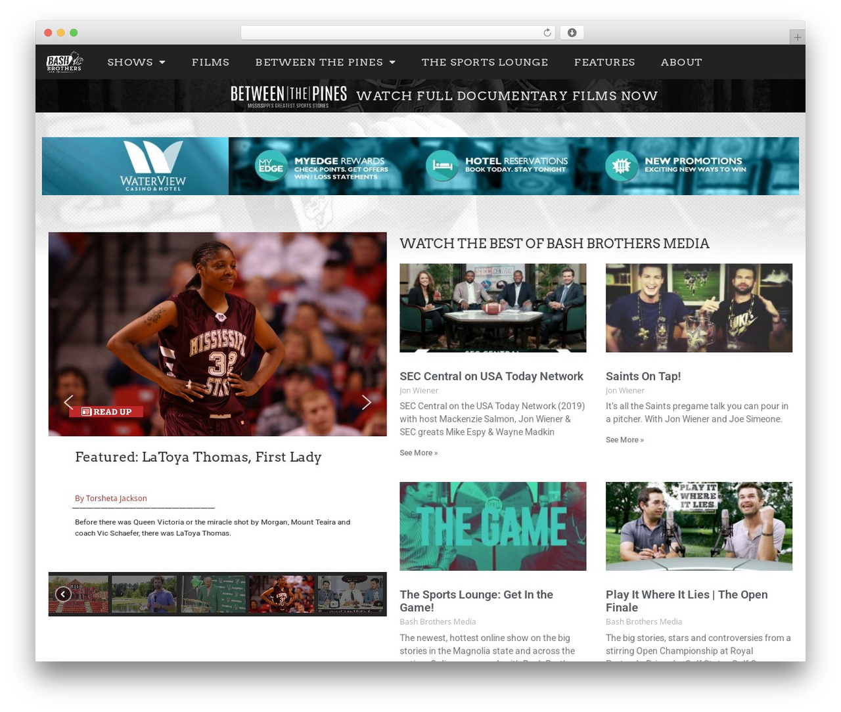Go to the Features page
Image resolution: width=841 pixels, height=712 pixels.
604,62
